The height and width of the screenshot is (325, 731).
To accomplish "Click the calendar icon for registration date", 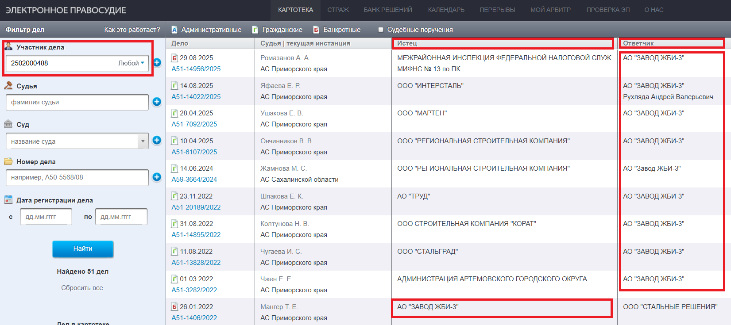I will click(8, 200).
